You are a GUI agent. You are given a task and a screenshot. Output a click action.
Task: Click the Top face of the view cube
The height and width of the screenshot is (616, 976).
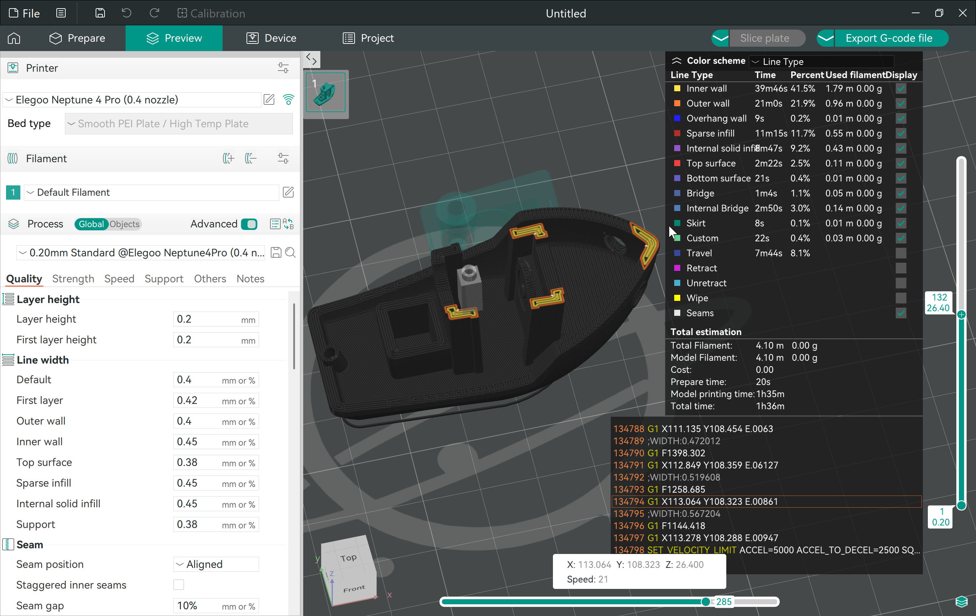coord(348,558)
